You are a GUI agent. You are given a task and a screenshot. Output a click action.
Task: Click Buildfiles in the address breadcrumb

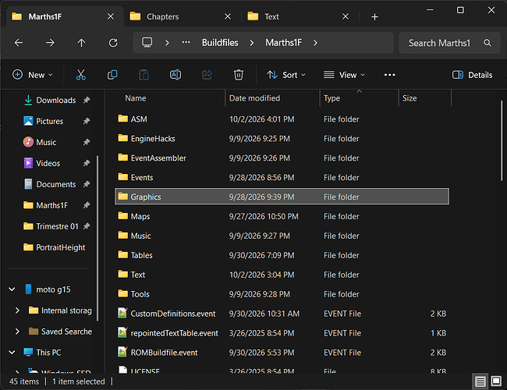(220, 43)
